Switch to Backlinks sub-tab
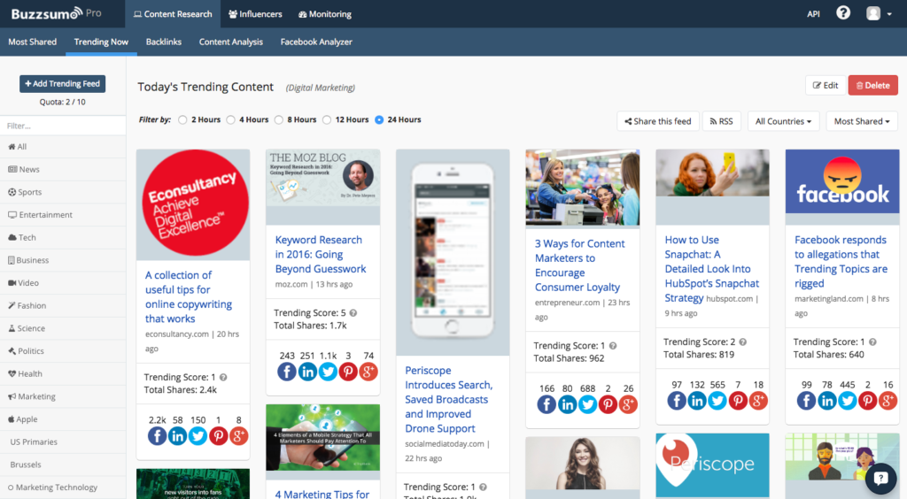The height and width of the screenshot is (499, 907). pos(164,42)
